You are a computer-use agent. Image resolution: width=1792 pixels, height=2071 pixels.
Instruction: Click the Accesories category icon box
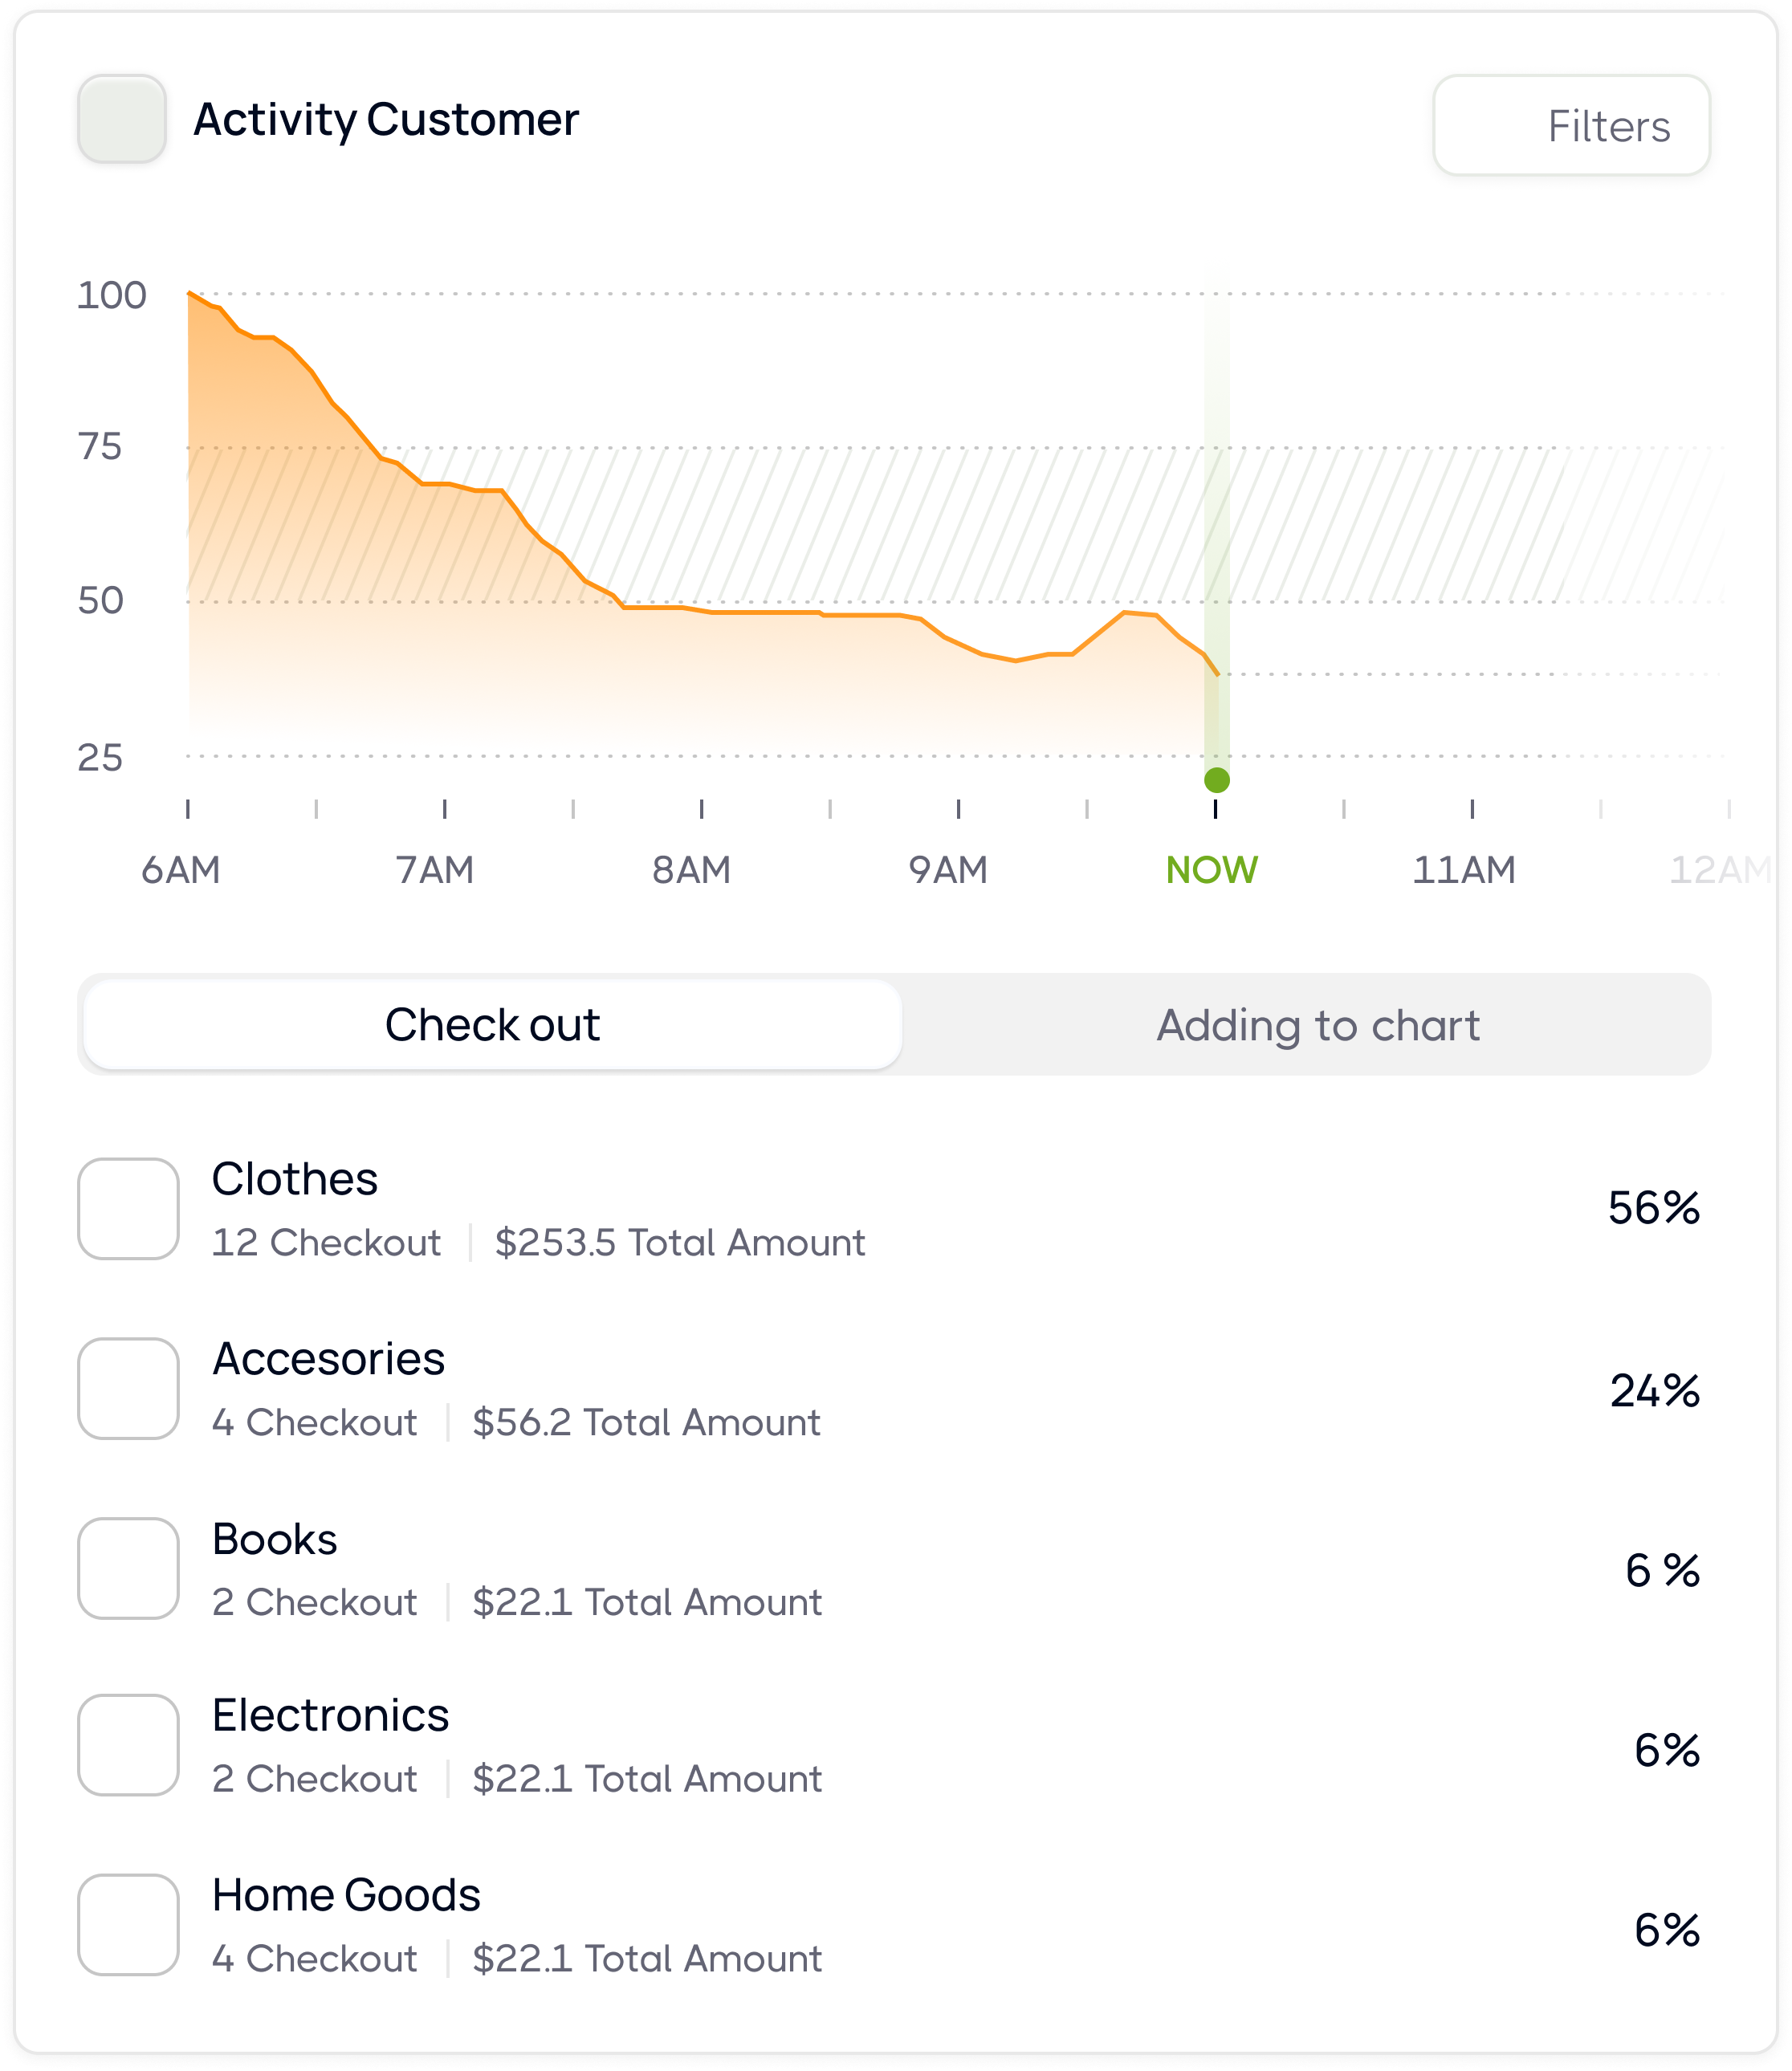pyautogui.click(x=128, y=1388)
